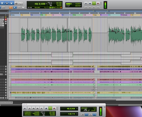Return to zero in the top transport
The height and width of the screenshot is (117, 142).
(x=86, y=7)
